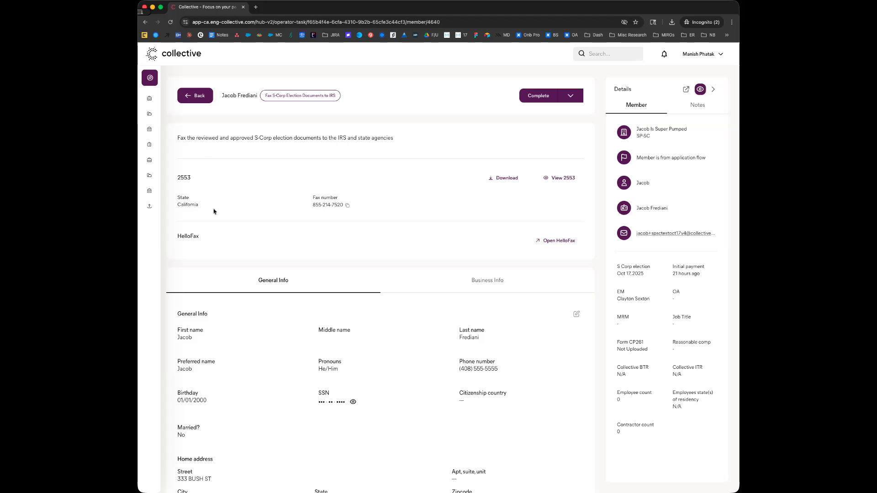The image size is (877, 493).
Task: Switch to the Business Info tab
Action: pos(487,280)
